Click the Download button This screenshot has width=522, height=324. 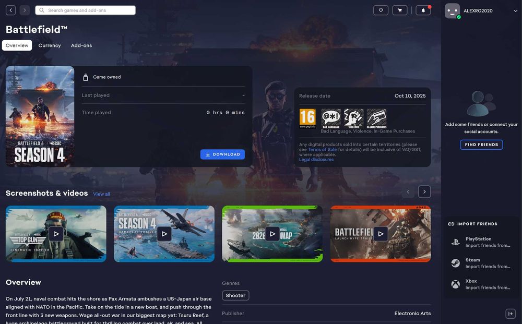click(222, 154)
